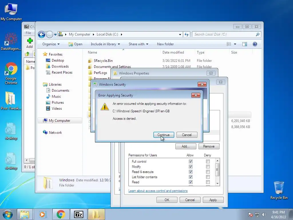Viewport: 293px width, 220px height.
Task: Click the Add button in 7-Zip
Action: [29, 43]
